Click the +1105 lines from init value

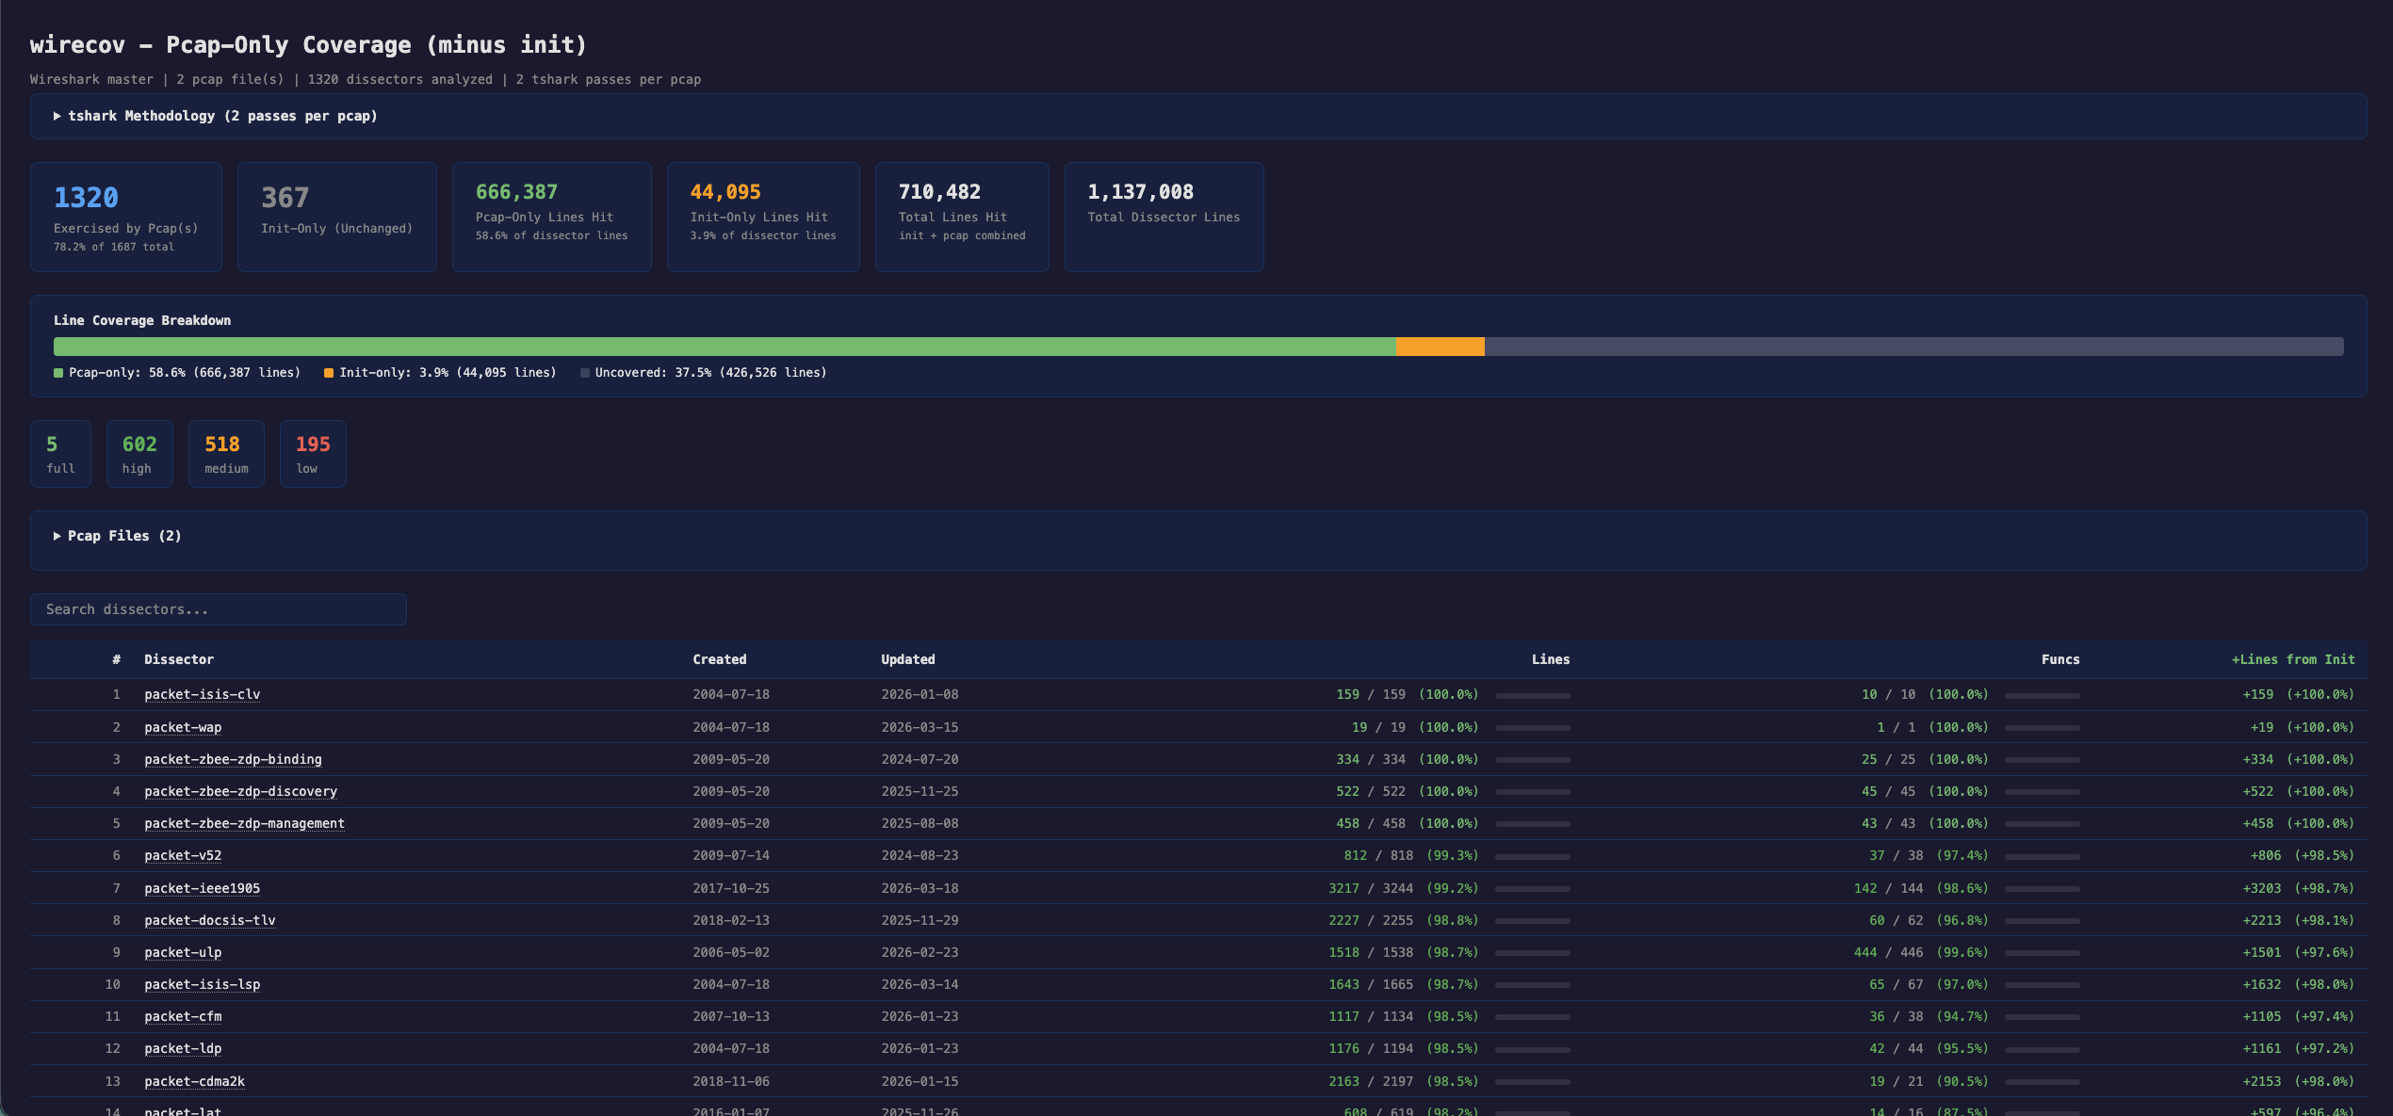pos(2262,1016)
